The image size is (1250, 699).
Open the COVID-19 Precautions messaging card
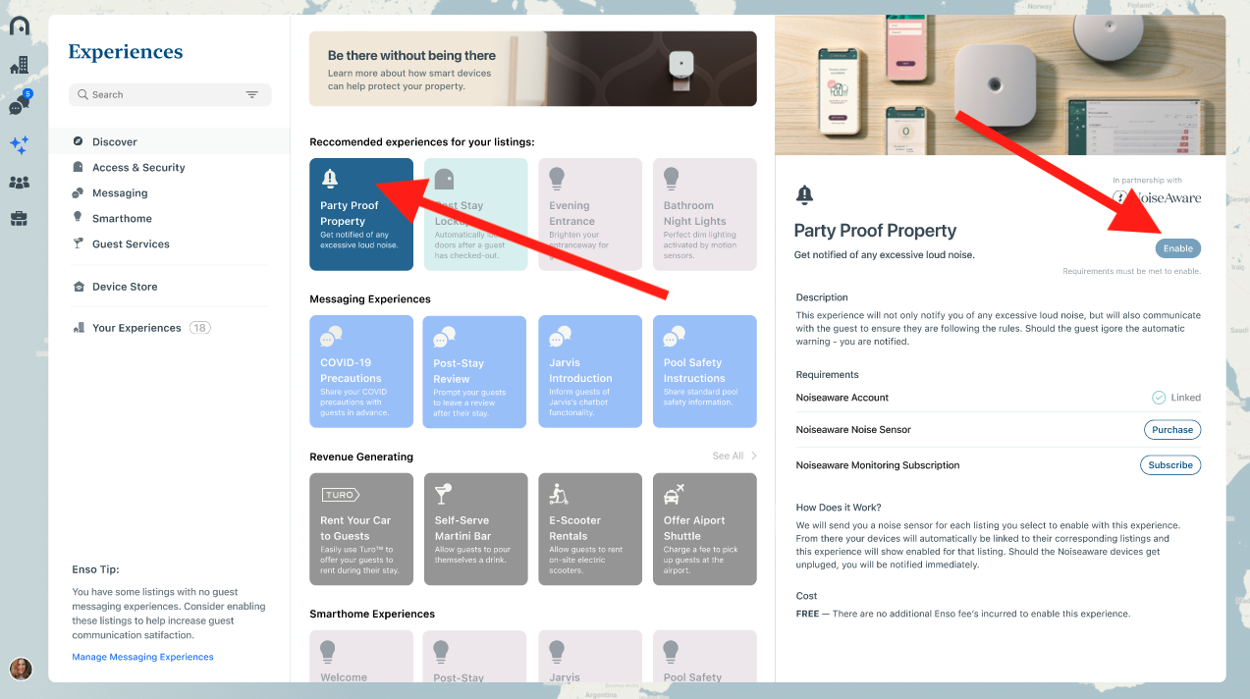[361, 371]
